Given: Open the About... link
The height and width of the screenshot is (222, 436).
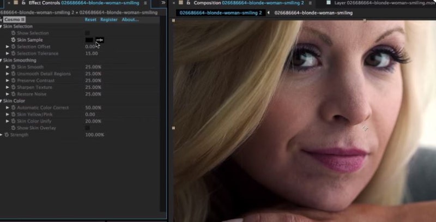Looking at the screenshot, I should point(130,20).
